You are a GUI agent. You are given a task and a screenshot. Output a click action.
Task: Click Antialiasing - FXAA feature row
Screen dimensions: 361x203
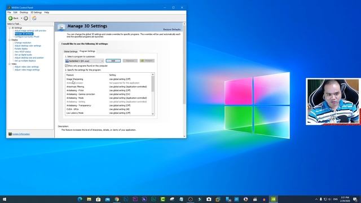tap(108, 90)
